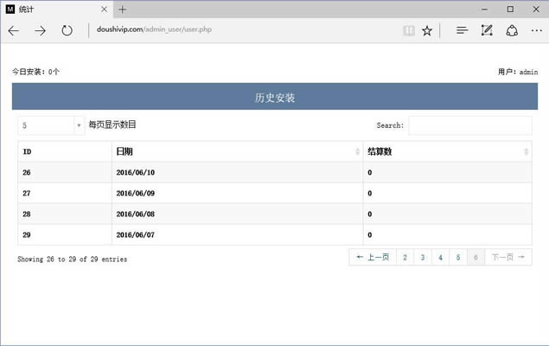Refresh the current page
This screenshot has height=346, width=549.
67,30
